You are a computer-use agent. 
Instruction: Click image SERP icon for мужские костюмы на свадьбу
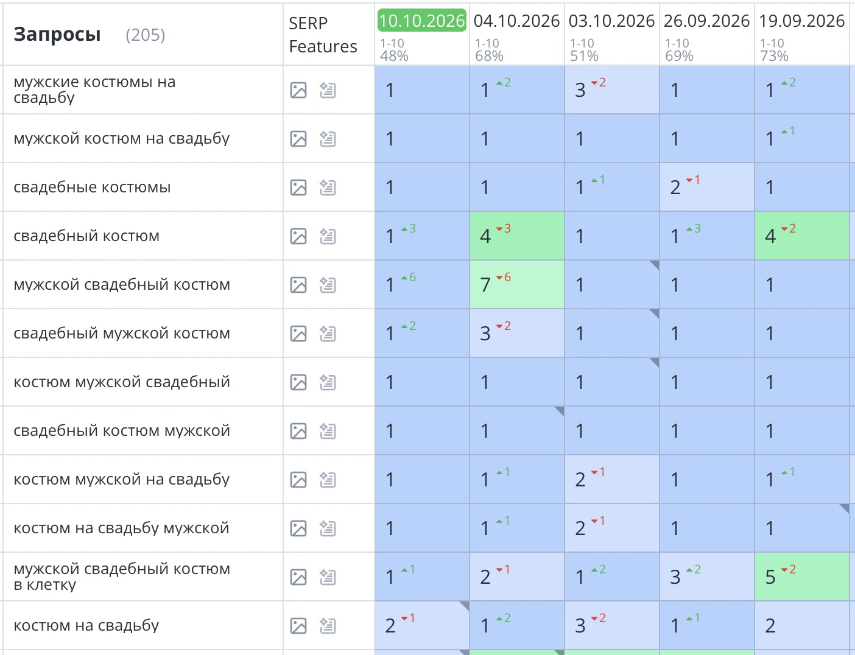click(x=298, y=90)
